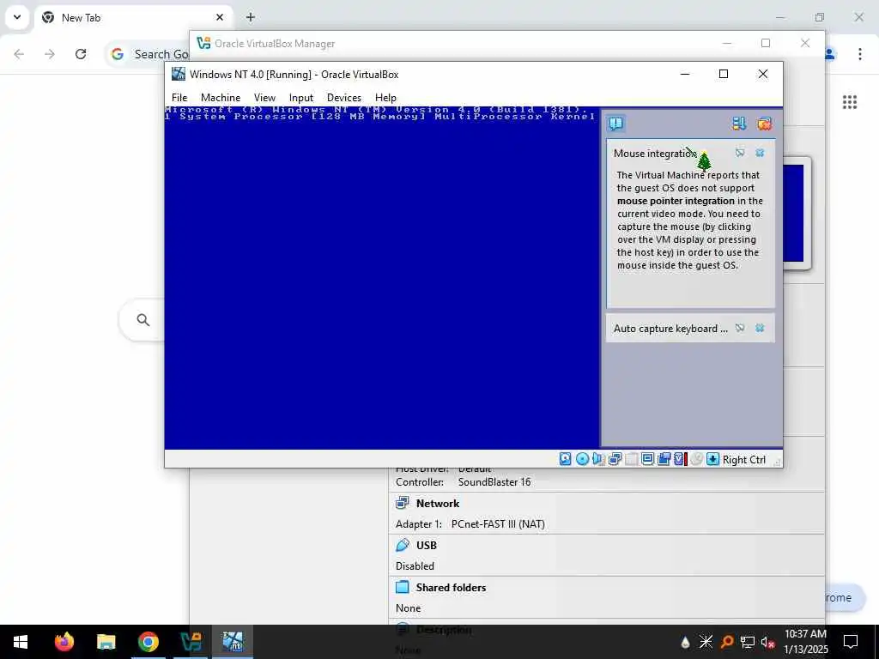
Task: Click Chrome's back arrow
Action: pyautogui.click(x=19, y=54)
